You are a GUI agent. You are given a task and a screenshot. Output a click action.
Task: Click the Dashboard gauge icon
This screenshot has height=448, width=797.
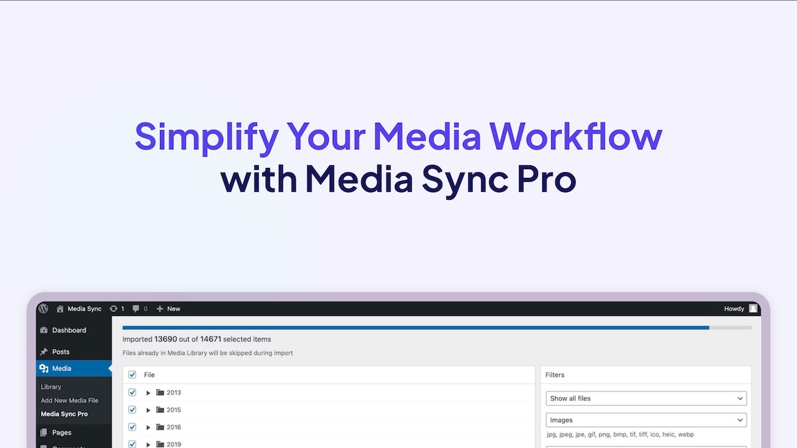tap(44, 330)
